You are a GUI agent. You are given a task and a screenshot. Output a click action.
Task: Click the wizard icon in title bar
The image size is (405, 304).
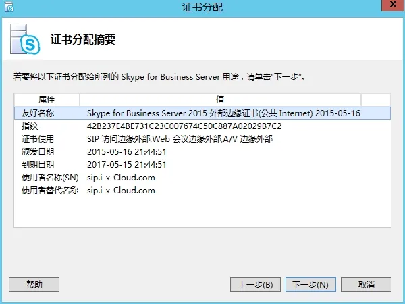pyautogui.click(x=7, y=6)
